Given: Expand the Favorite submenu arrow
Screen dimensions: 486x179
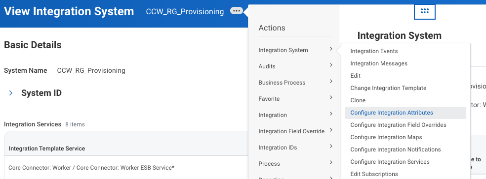Looking at the screenshot, I should tap(331, 97).
